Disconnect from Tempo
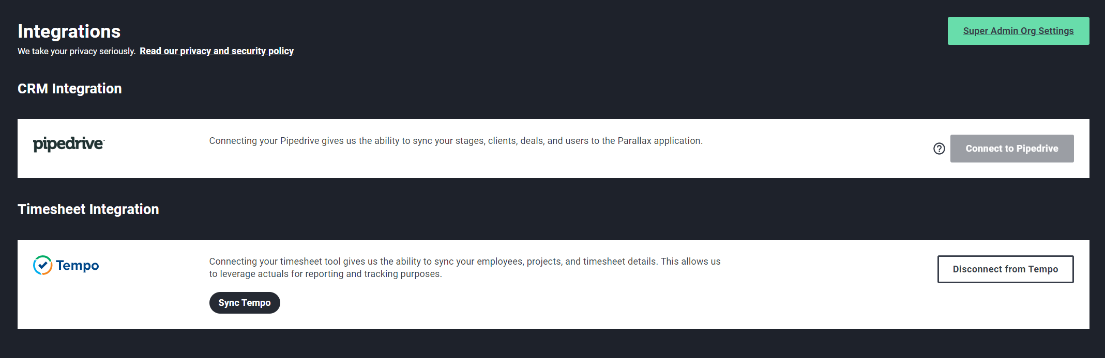The image size is (1105, 358). click(1005, 269)
